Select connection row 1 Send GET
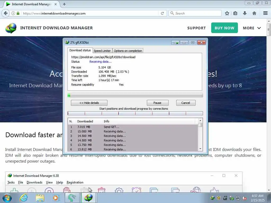 coord(133,127)
